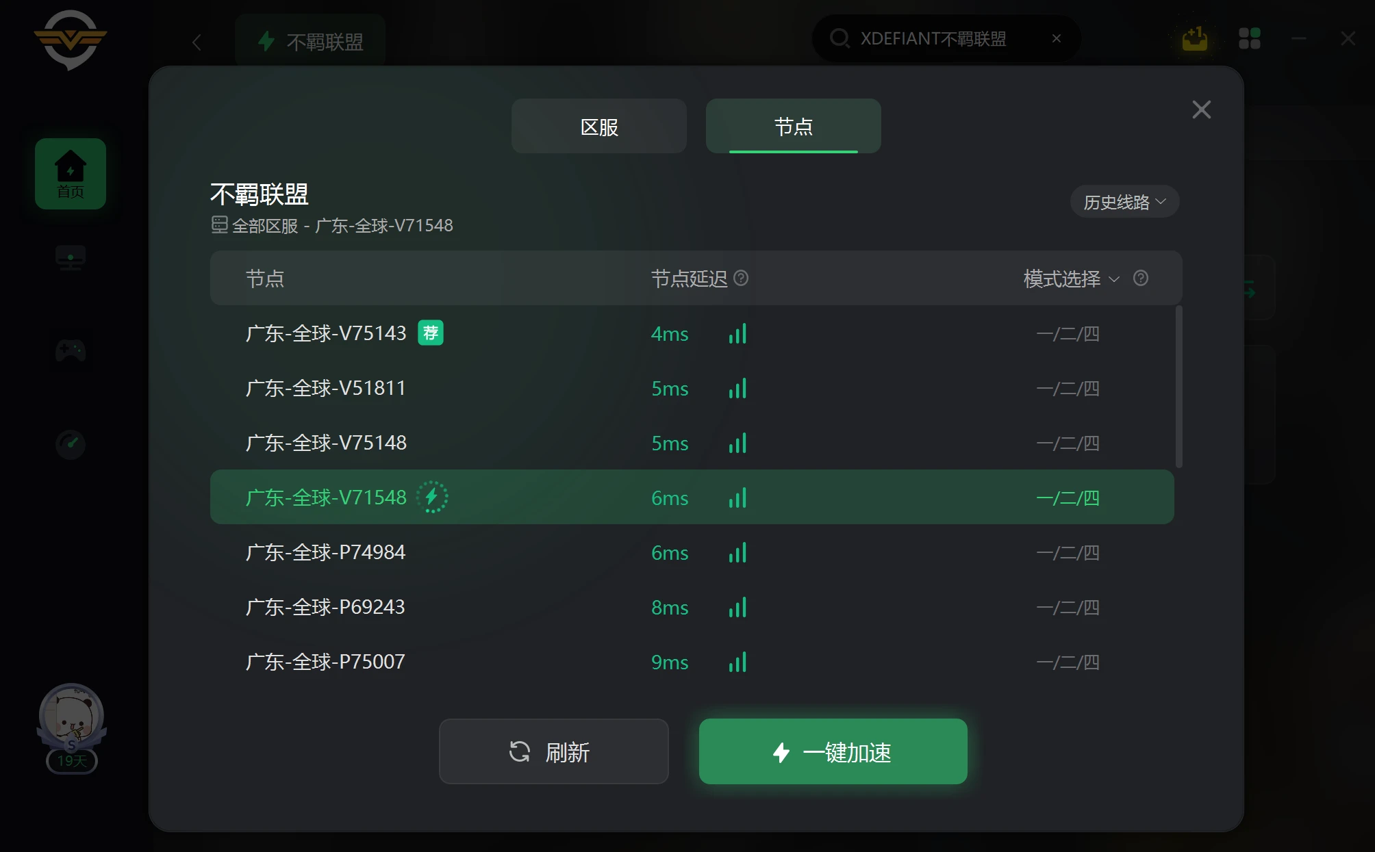Open the monitor sidebar icon

click(x=71, y=259)
